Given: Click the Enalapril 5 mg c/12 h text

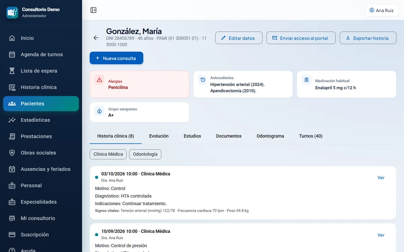Looking at the screenshot, I should click(x=335, y=88).
